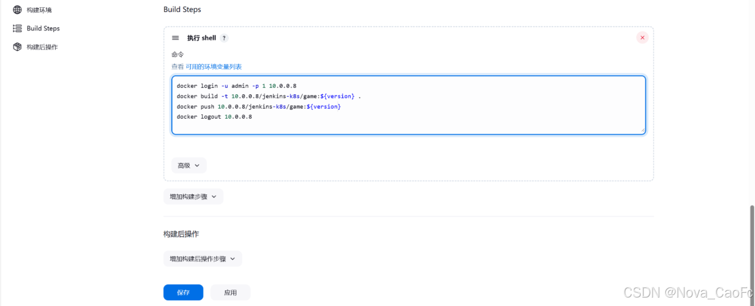
Task: Click the 构建后操作 section heading
Action: click(181, 234)
